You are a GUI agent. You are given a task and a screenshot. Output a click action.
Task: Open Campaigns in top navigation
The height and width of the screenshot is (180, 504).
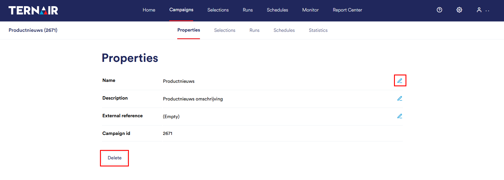coord(181,10)
